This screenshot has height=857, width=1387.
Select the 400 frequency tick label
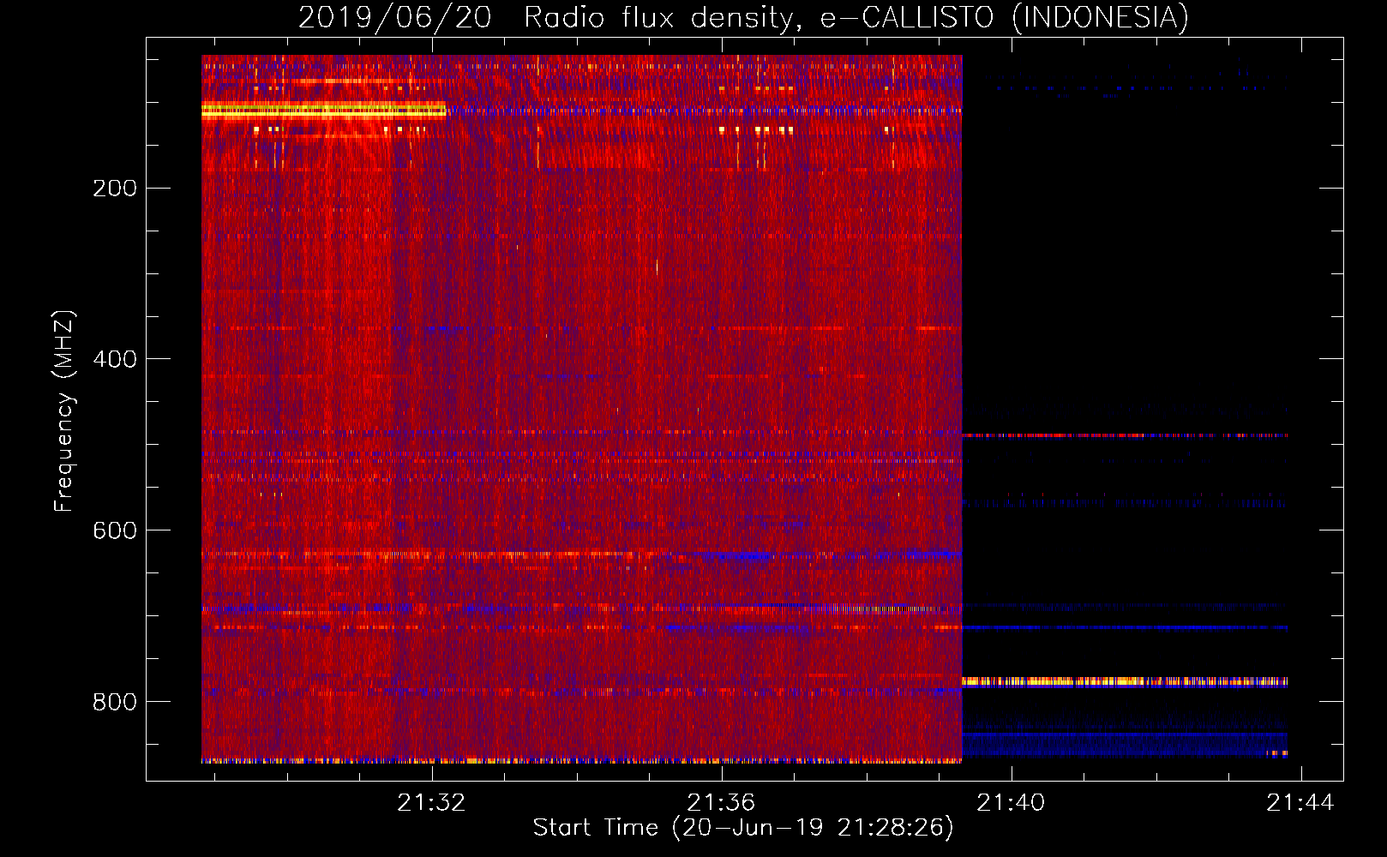coord(115,359)
